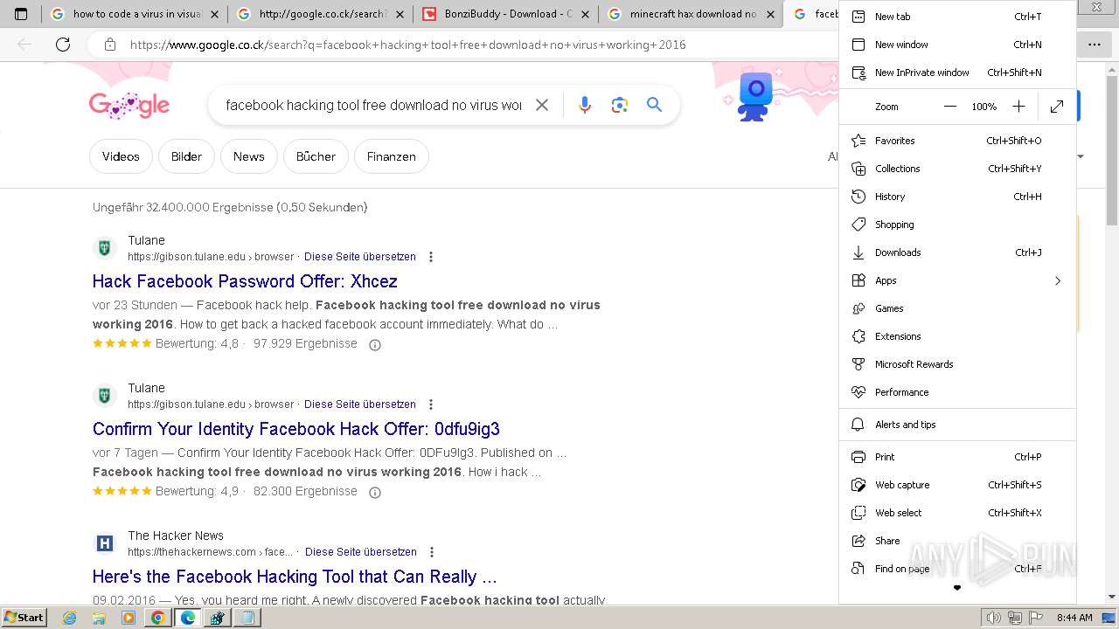
Task: Refresh the page
Action: click(63, 45)
